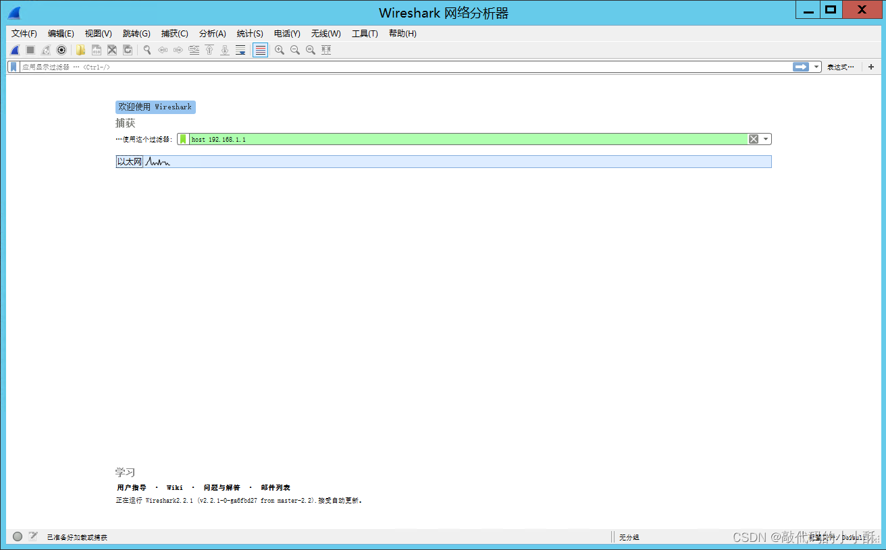Maximize the Wireshark window

(831, 10)
